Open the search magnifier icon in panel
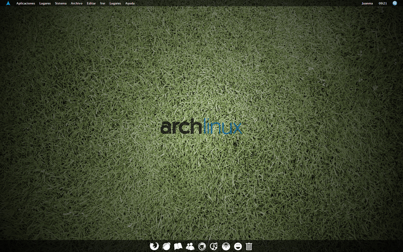Screen dimensions: 403x252 coord(395,3)
